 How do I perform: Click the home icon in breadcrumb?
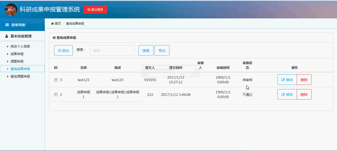tap(52, 24)
